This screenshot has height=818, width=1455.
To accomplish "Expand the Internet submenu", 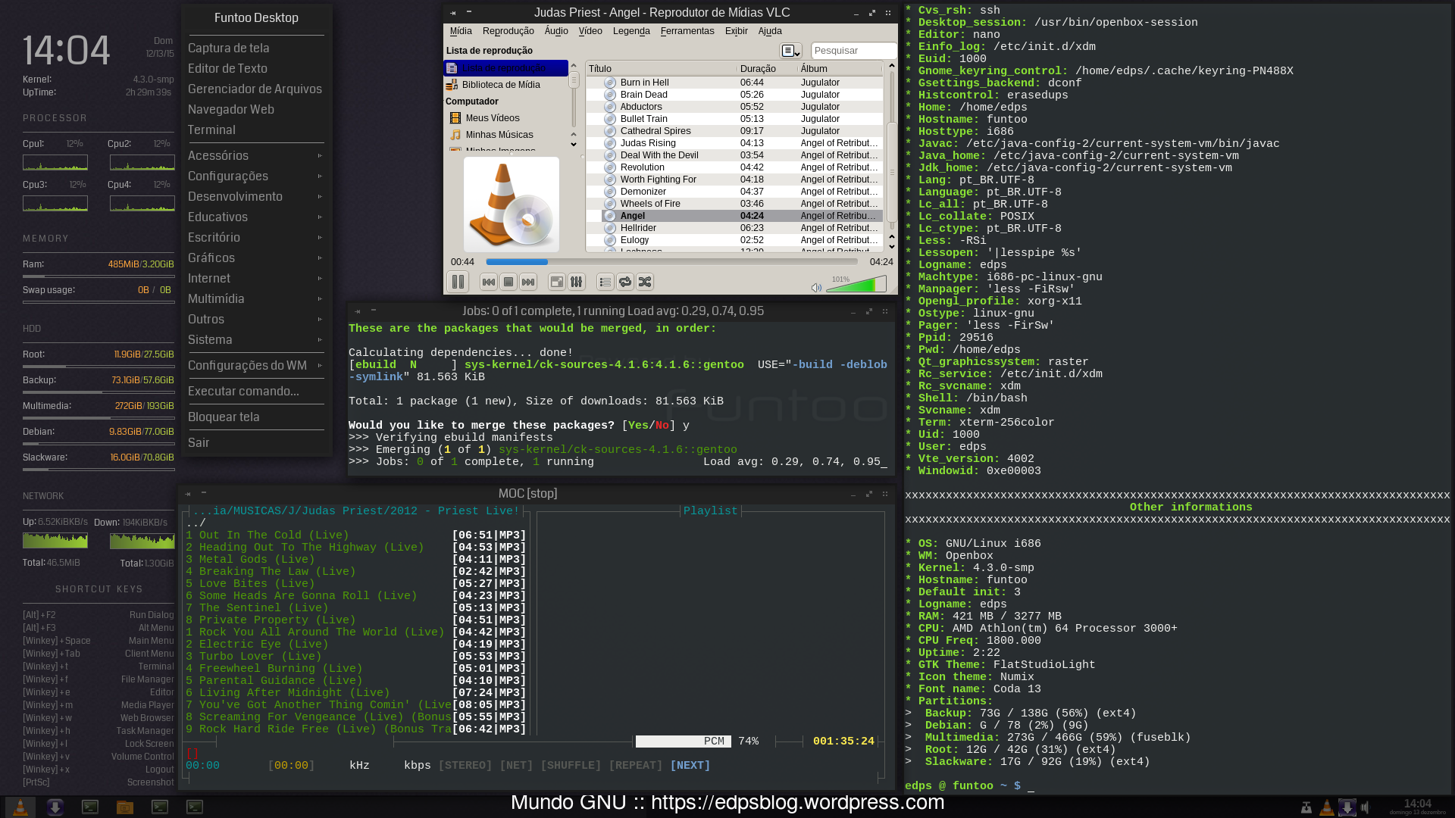I will (255, 278).
